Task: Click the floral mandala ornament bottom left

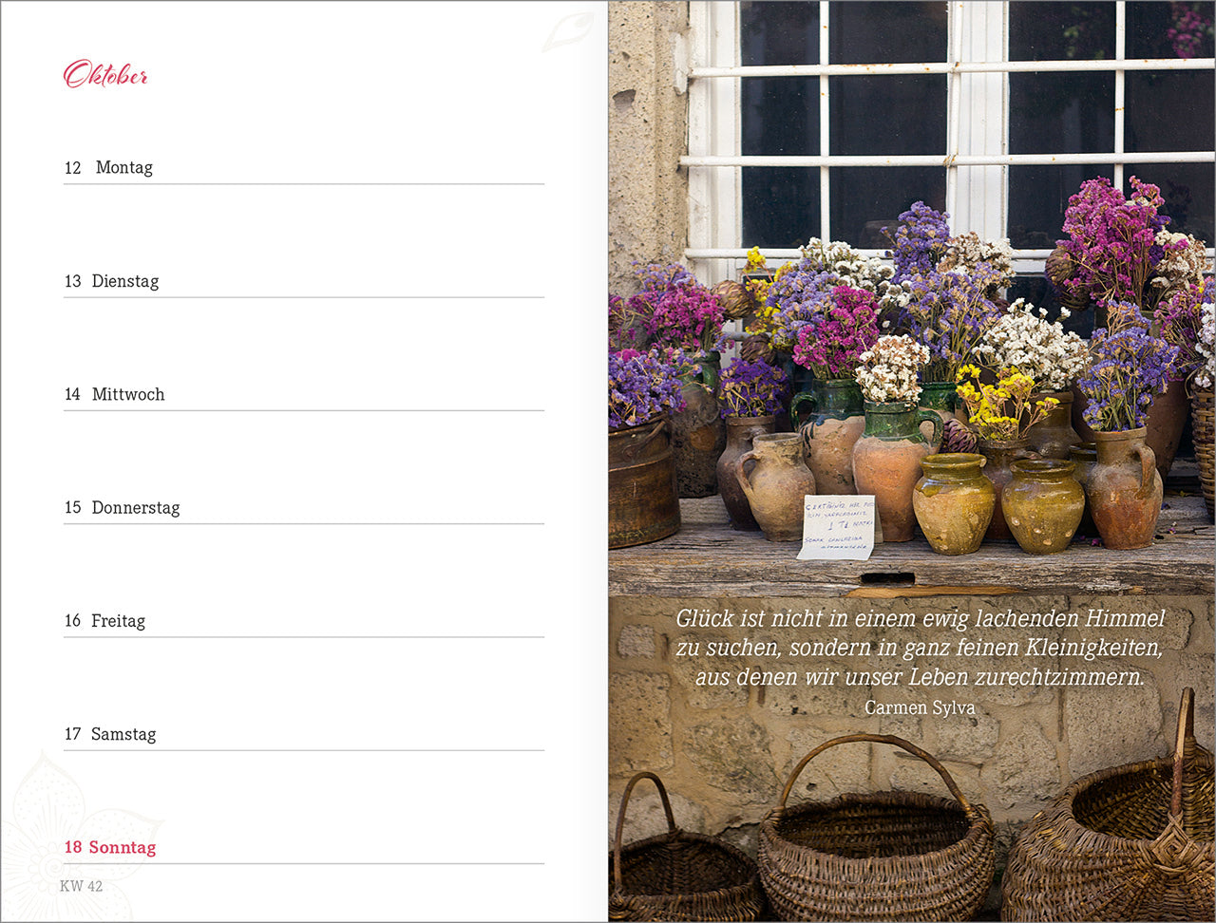Action: pos(66,836)
